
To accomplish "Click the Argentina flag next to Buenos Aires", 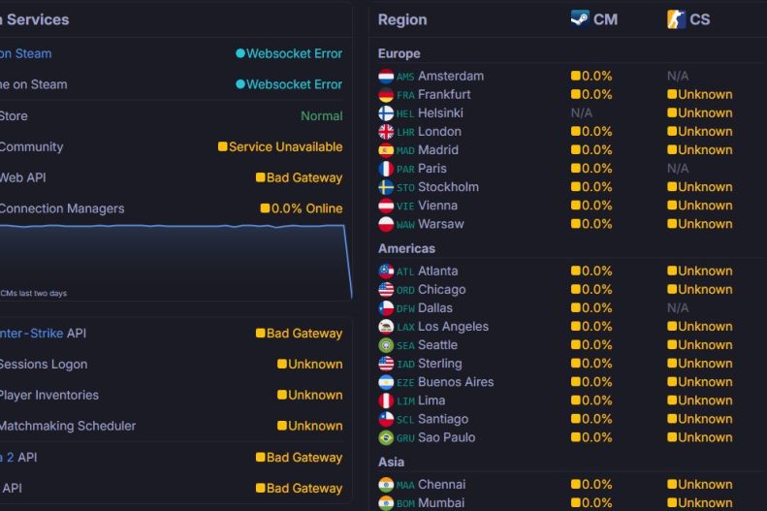I will tap(386, 382).
